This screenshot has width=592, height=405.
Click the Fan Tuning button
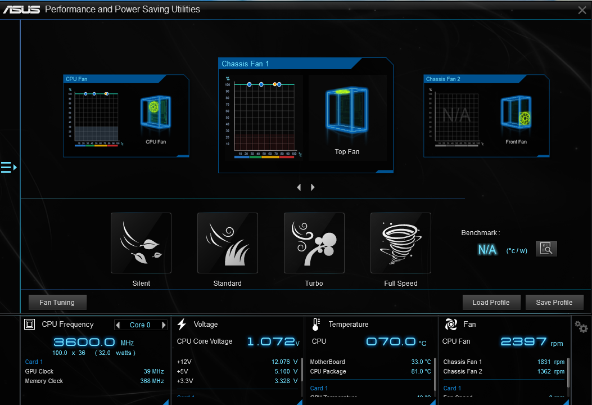coord(57,302)
